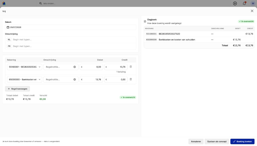Click the Dagboek Rekening column header
The width and height of the screenshot is (257, 146).
(149, 28)
